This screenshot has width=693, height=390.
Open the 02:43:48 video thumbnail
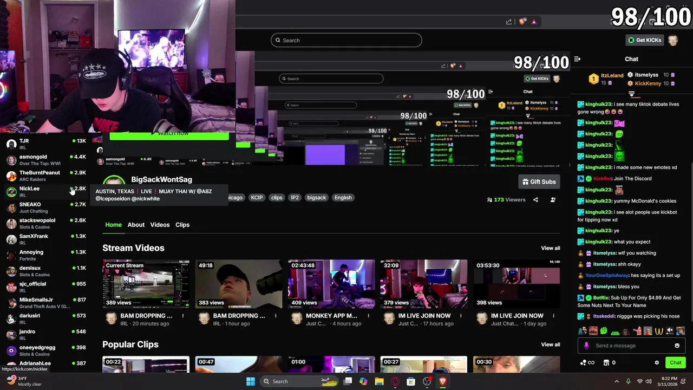(331, 284)
